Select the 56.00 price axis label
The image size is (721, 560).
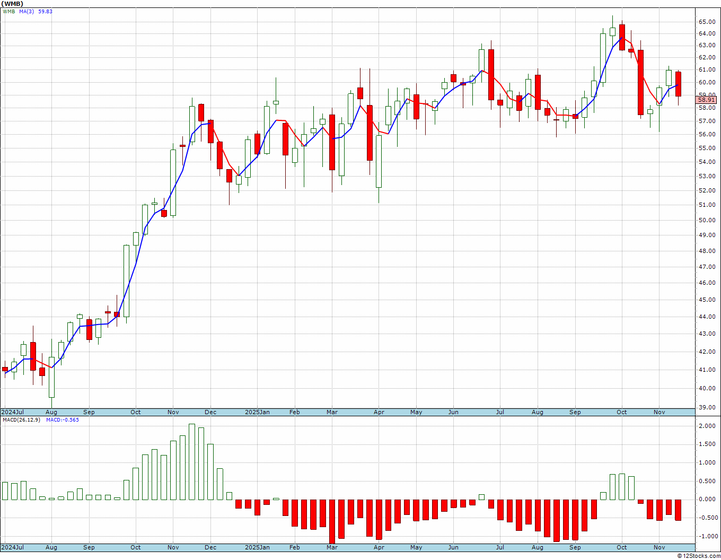click(707, 134)
